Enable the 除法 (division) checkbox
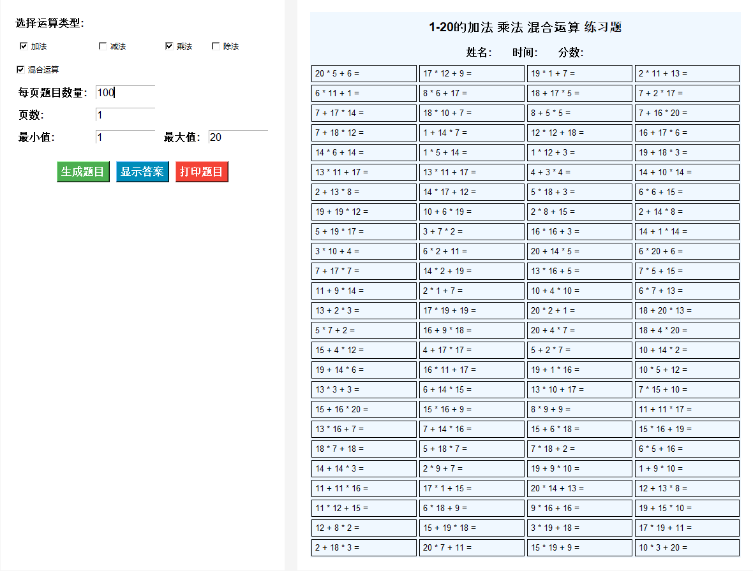 pos(216,46)
